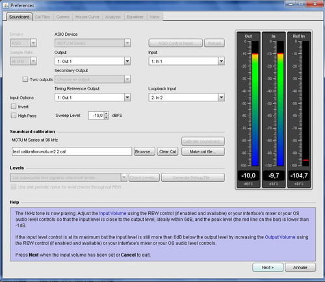325x282 pixels.
Task: Switch to the Soundcard tab
Action: pyautogui.click(x=19, y=17)
